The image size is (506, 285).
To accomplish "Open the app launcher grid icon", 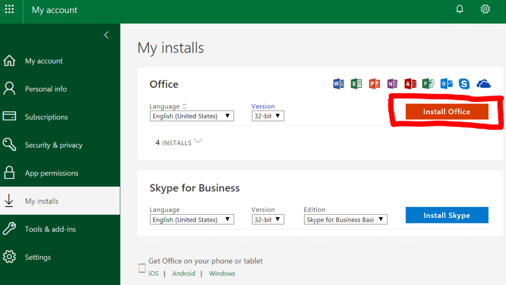I will 9,9.
